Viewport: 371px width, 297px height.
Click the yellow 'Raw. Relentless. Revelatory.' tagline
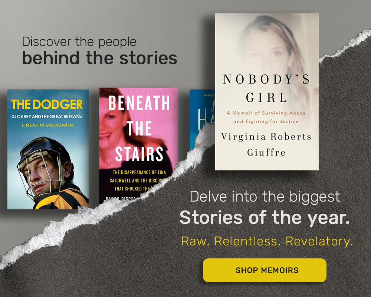[267, 241]
